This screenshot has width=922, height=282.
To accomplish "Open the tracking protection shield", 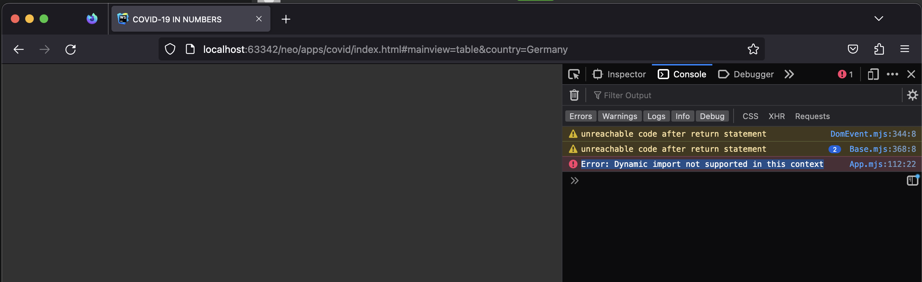I will (x=170, y=49).
